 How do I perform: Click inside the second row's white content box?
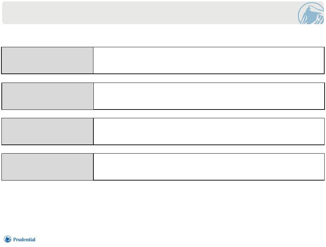[x=209, y=96]
